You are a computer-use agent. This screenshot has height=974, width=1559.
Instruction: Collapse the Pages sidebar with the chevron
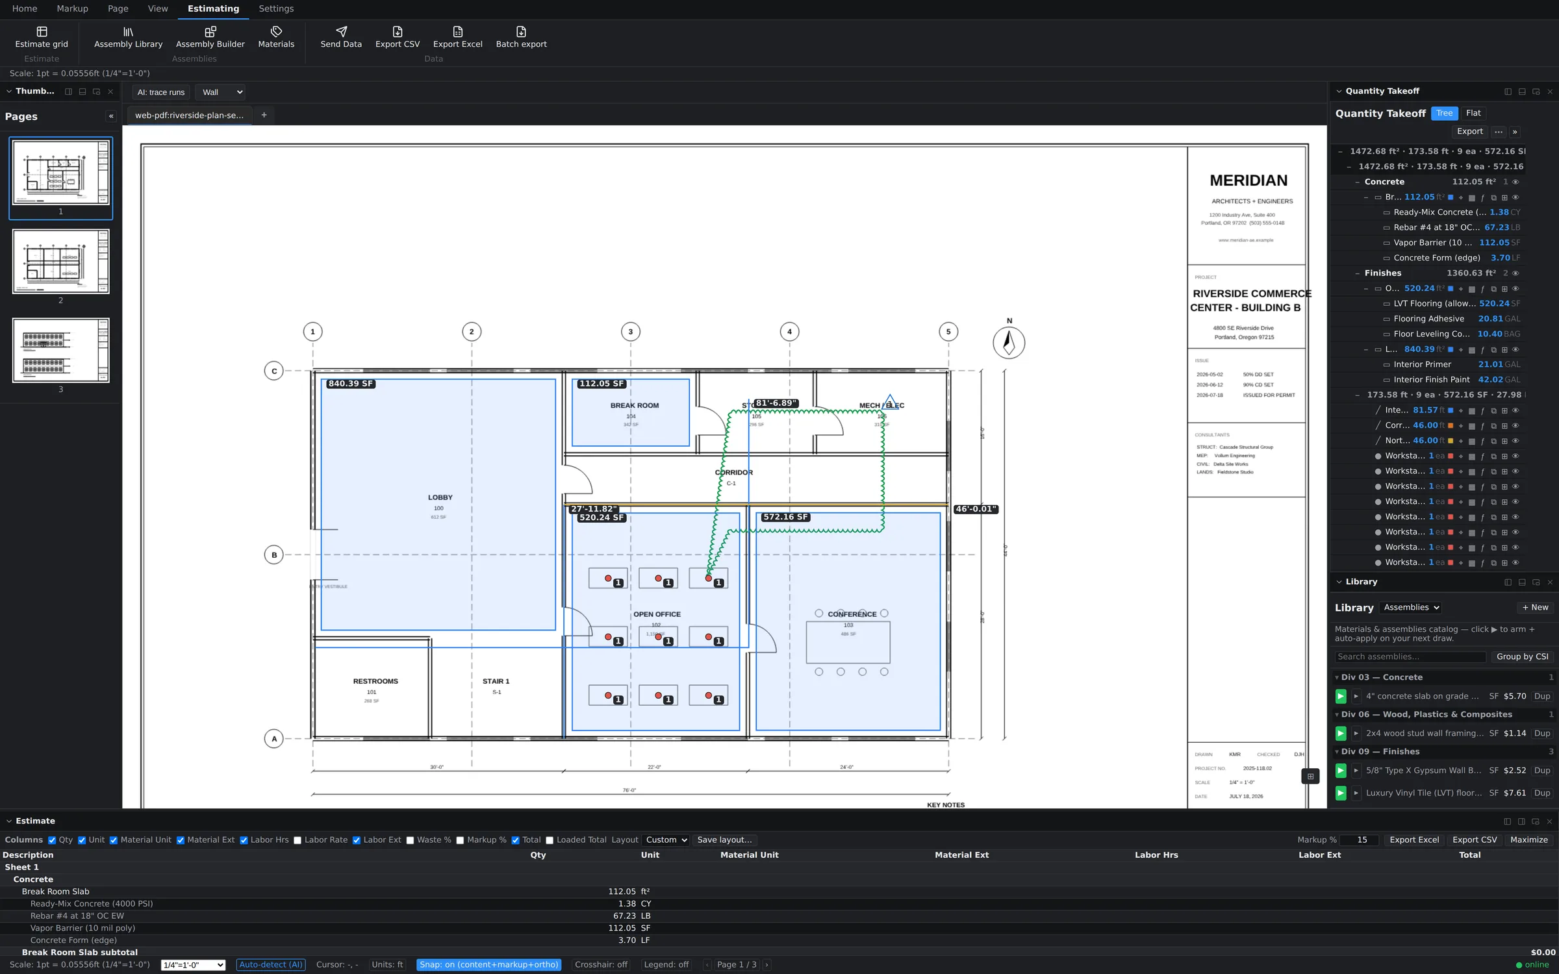(111, 116)
